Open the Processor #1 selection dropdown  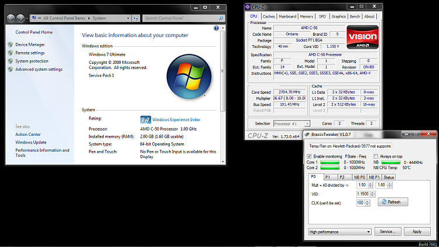click(307, 123)
